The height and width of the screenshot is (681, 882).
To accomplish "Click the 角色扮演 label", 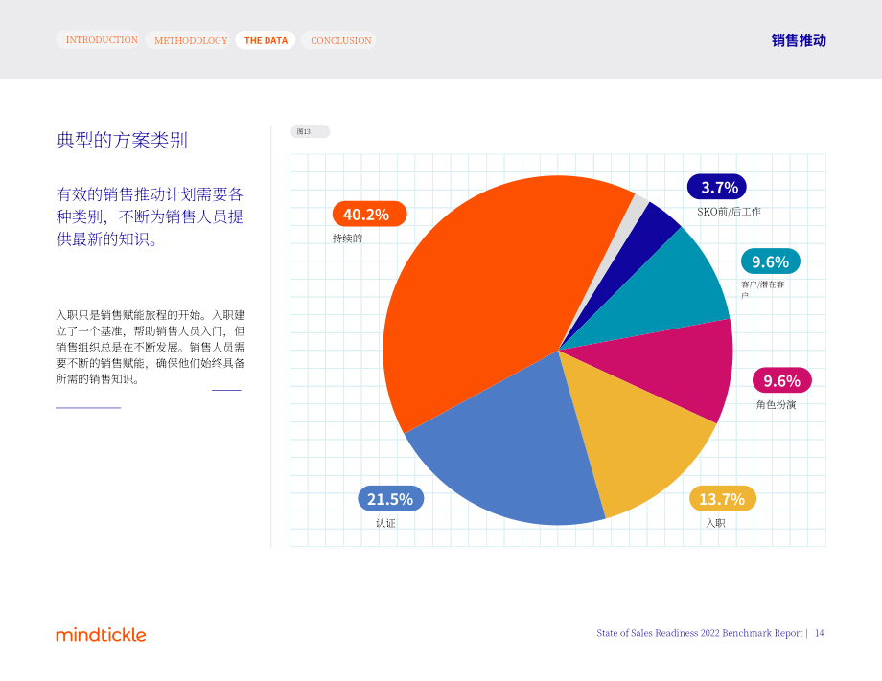I will pyautogui.click(x=776, y=404).
